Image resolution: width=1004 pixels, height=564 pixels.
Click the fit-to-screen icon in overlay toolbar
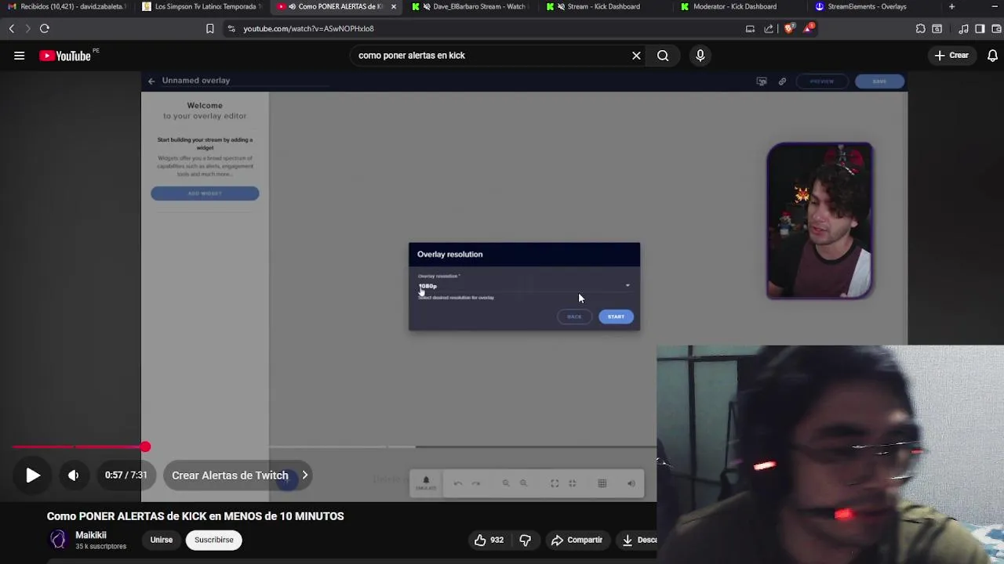click(x=572, y=483)
